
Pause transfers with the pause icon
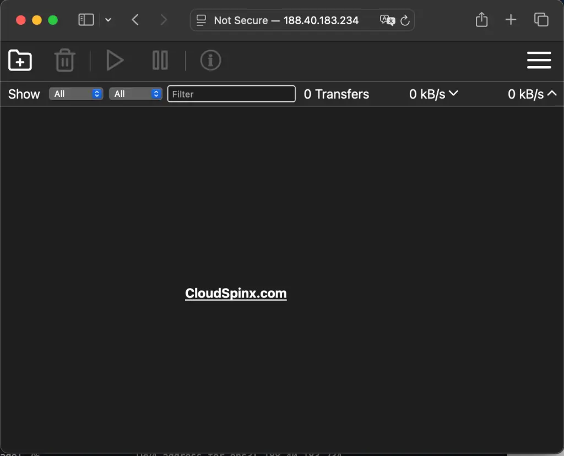[160, 61]
